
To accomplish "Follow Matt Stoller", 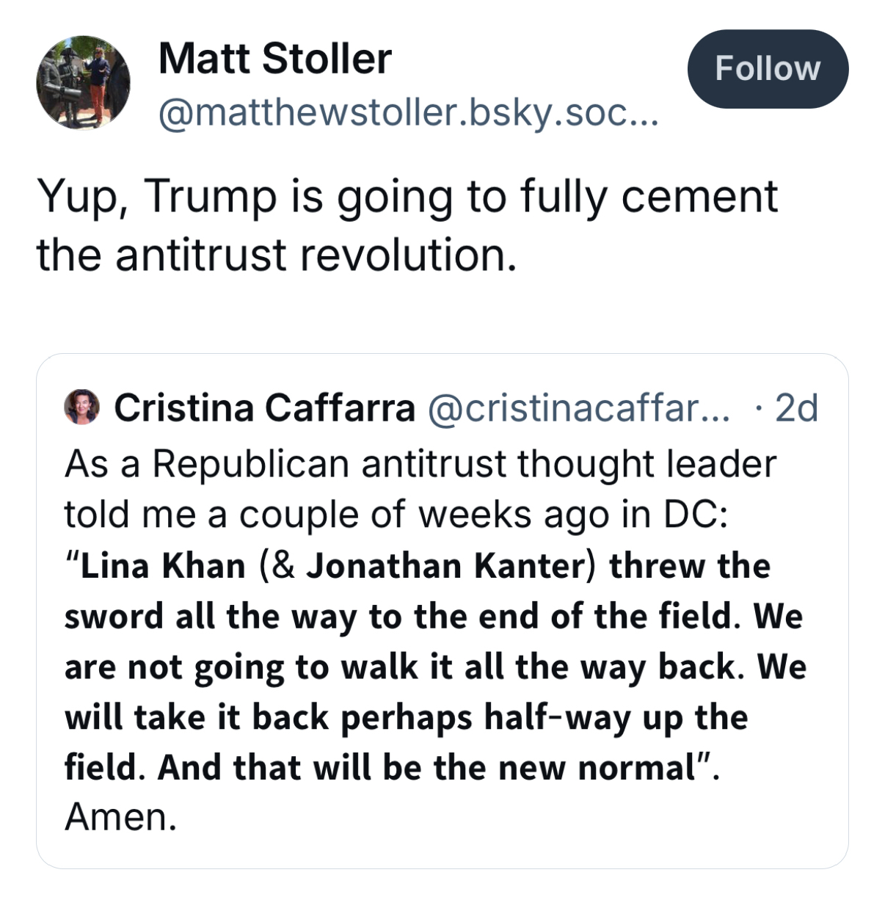I will pyautogui.click(x=767, y=69).
